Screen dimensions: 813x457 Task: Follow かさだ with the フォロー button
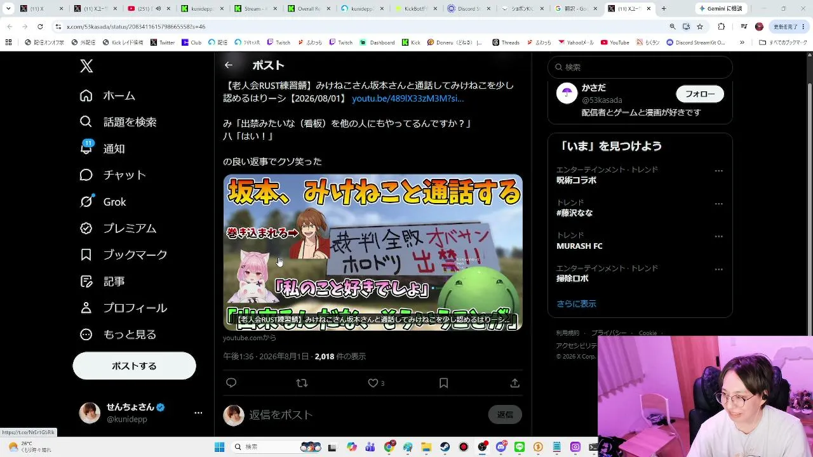(700, 94)
